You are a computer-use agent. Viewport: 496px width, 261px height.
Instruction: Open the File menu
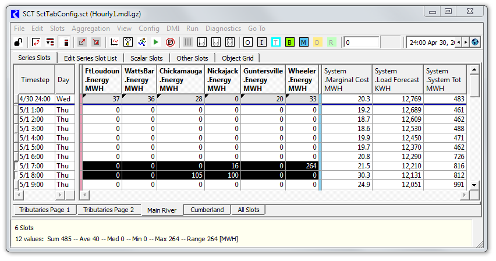[19, 29]
